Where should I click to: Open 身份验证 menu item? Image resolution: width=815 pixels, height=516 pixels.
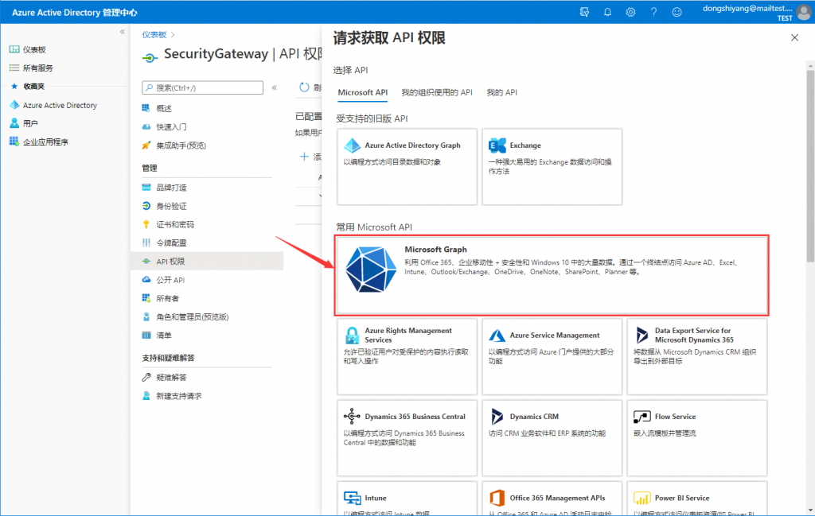(207, 206)
